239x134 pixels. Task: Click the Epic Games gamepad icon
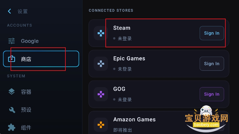(101, 64)
